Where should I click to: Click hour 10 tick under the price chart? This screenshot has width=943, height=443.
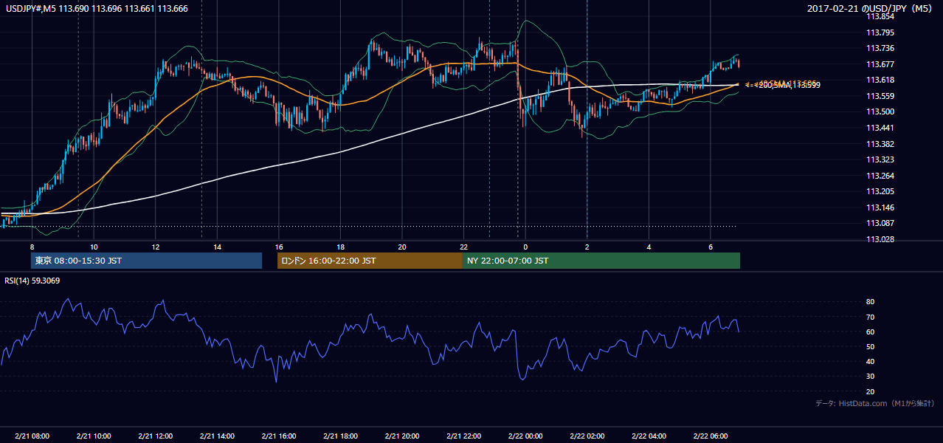pyautogui.click(x=94, y=247)
